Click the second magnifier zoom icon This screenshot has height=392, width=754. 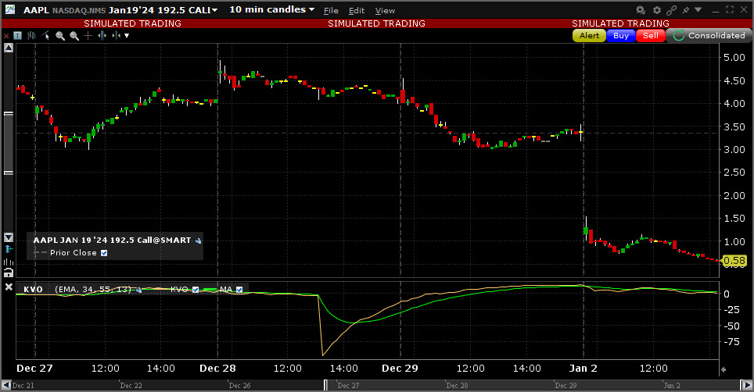pyautogui.click(x=74, y=35)
